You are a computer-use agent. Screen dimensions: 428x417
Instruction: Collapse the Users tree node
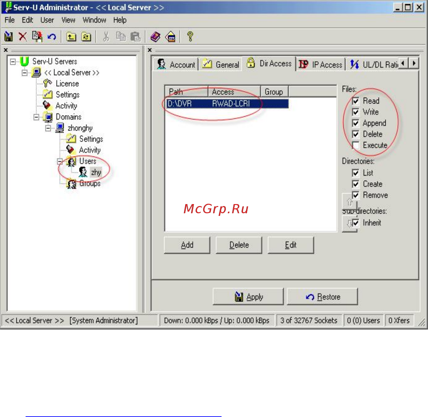pyautogui.click(x=60, y=161)
